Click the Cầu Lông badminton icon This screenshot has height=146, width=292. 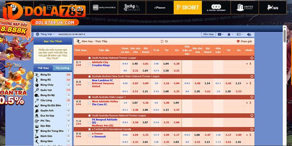tap(37, 100)
